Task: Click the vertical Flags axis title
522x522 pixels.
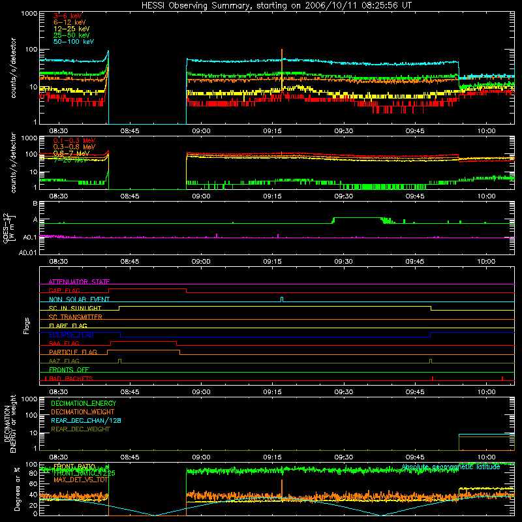Action: pyautogui.click(x=27, y=326)
